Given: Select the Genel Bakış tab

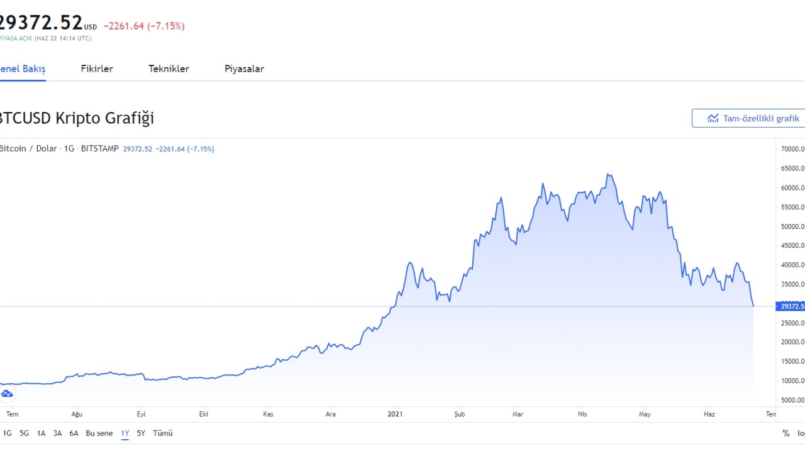Looking at the screenshot, I should point(23,69).
